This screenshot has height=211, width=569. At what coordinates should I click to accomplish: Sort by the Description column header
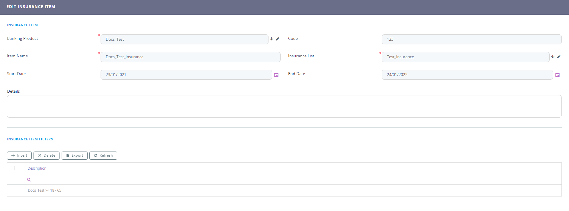click(37, 168)
